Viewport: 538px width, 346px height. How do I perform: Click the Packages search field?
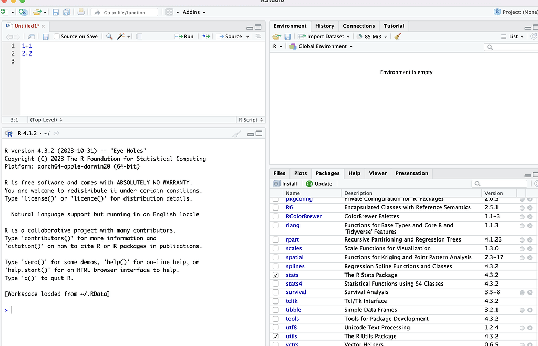[x=499, y=184]
